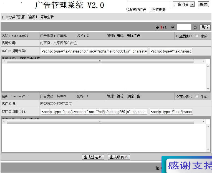This screenshot has height=173, width=212.
Task: Delete the neirong250 ad via 删除广告
Action: (133, 96)
